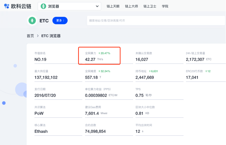Screen dimensions: 226x145
Task: Click the blue 更多 button
Action: (60, 20)
